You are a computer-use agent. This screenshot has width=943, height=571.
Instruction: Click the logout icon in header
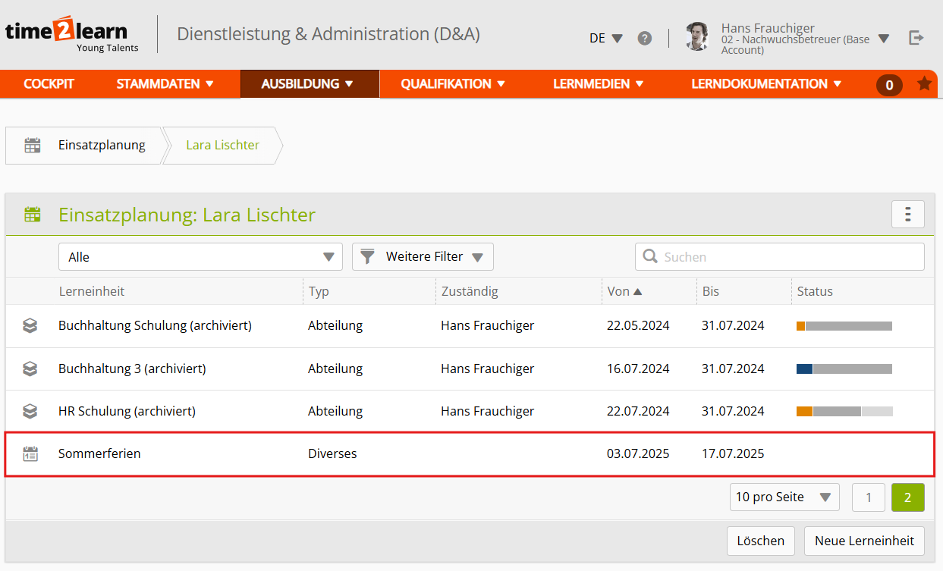[x=916, y=38]
